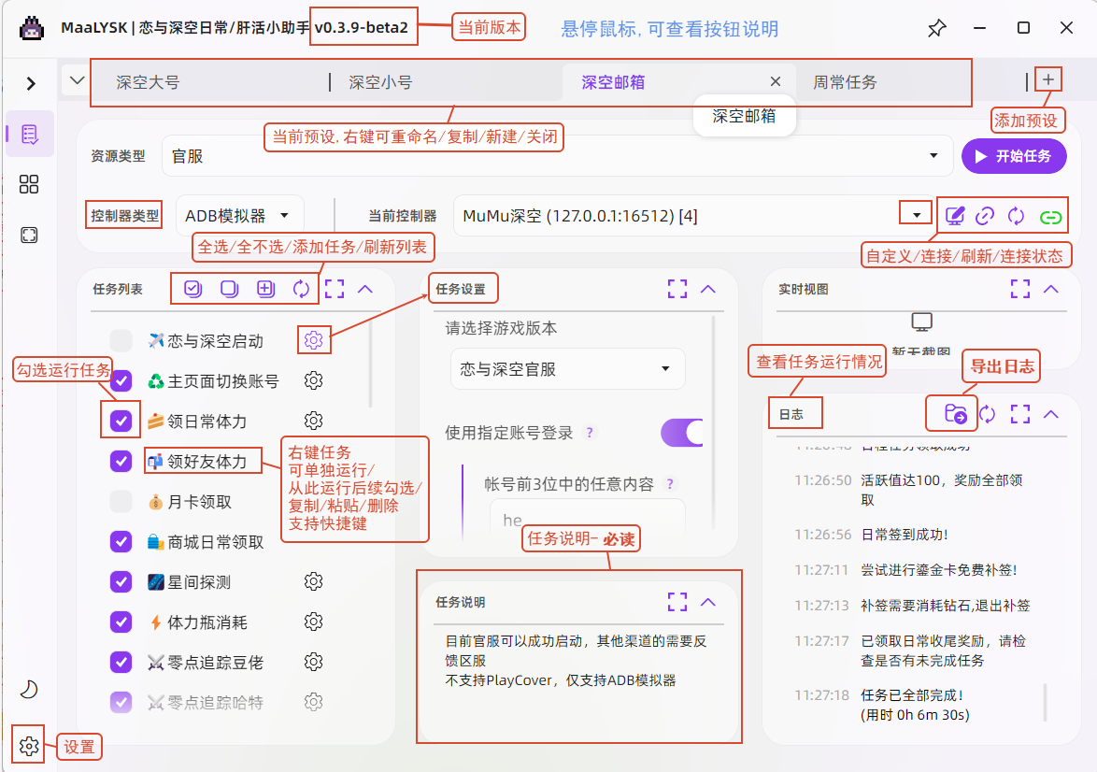1097x772 pixels.
Task: Maximize the 任务说明 panel
Action: tap(677, 601)
